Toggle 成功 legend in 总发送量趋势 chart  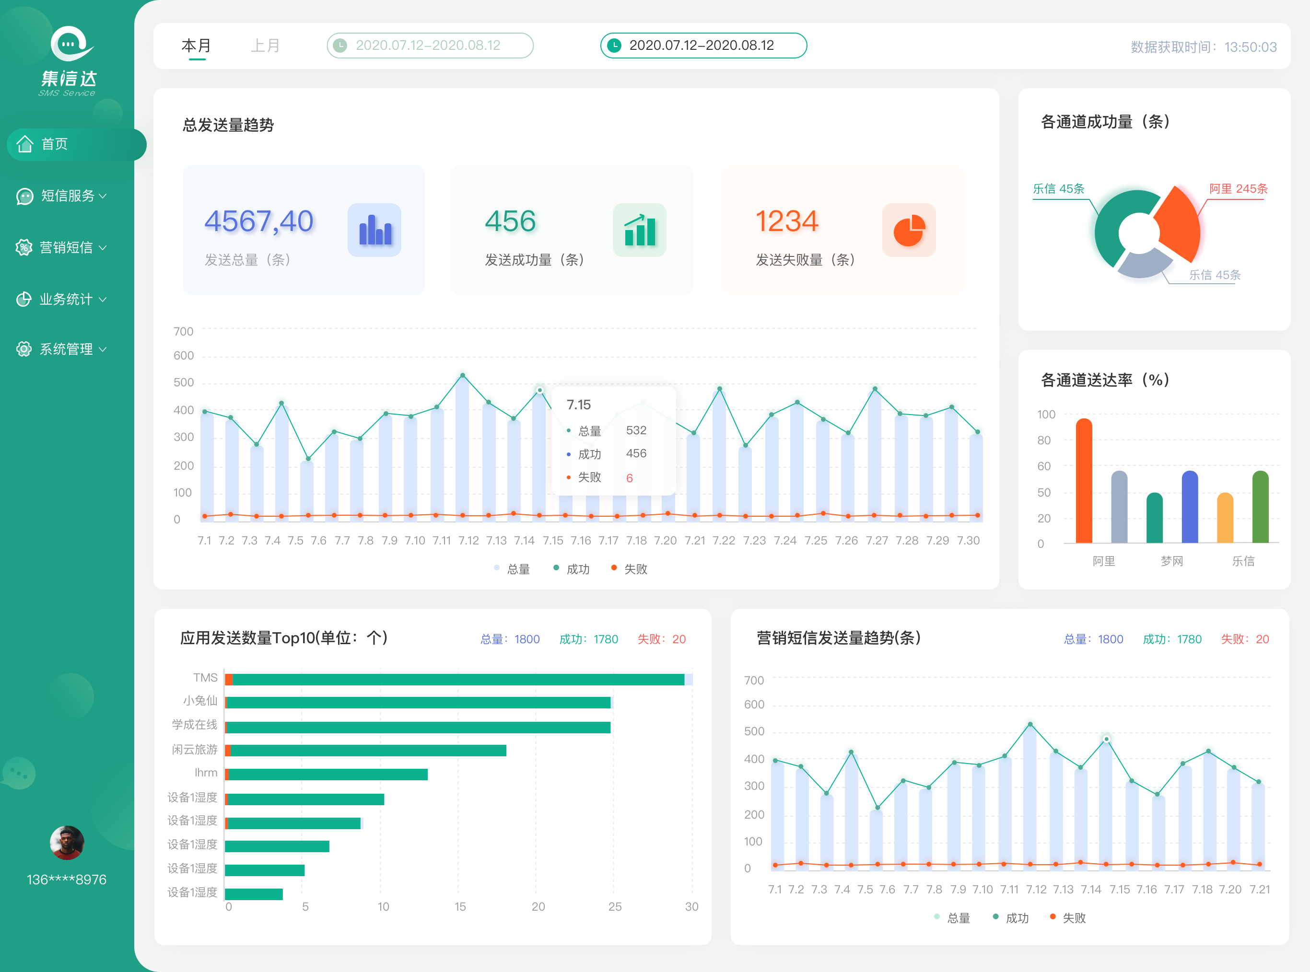point(572,568)
